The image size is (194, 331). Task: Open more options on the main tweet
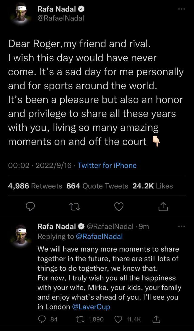pyautogui.click(x=181, y=9)
